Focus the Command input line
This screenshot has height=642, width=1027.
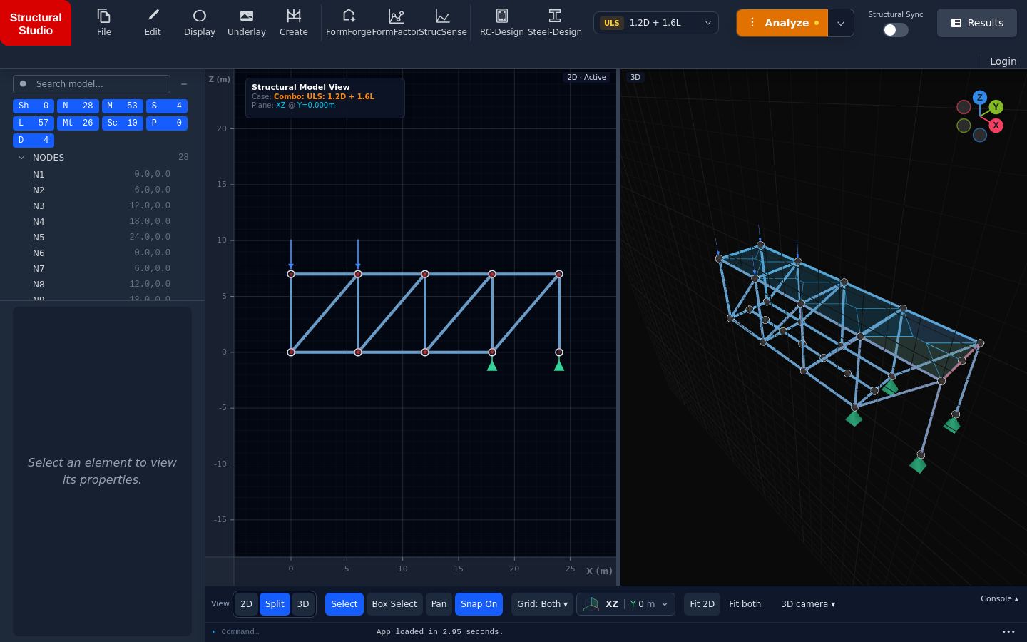(292, 631)
